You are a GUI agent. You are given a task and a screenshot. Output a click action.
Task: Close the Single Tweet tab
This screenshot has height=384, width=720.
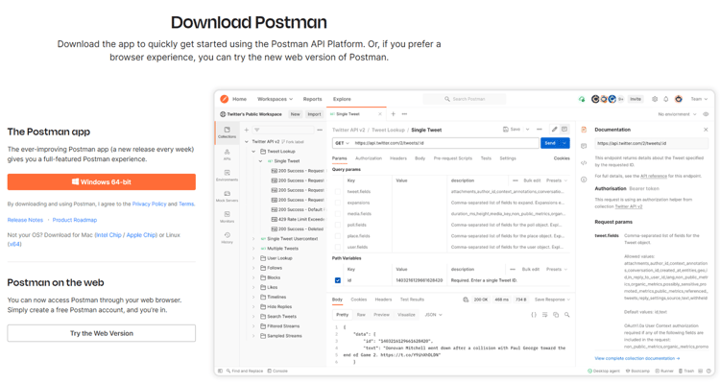pyautogui.click(x=380, y=114)
